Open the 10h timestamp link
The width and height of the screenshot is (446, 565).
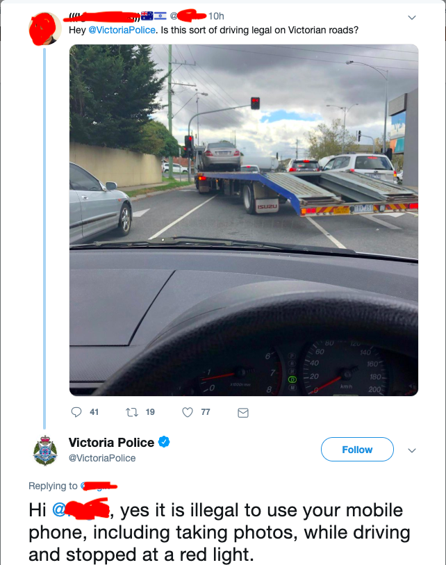(x=216, y=16)
